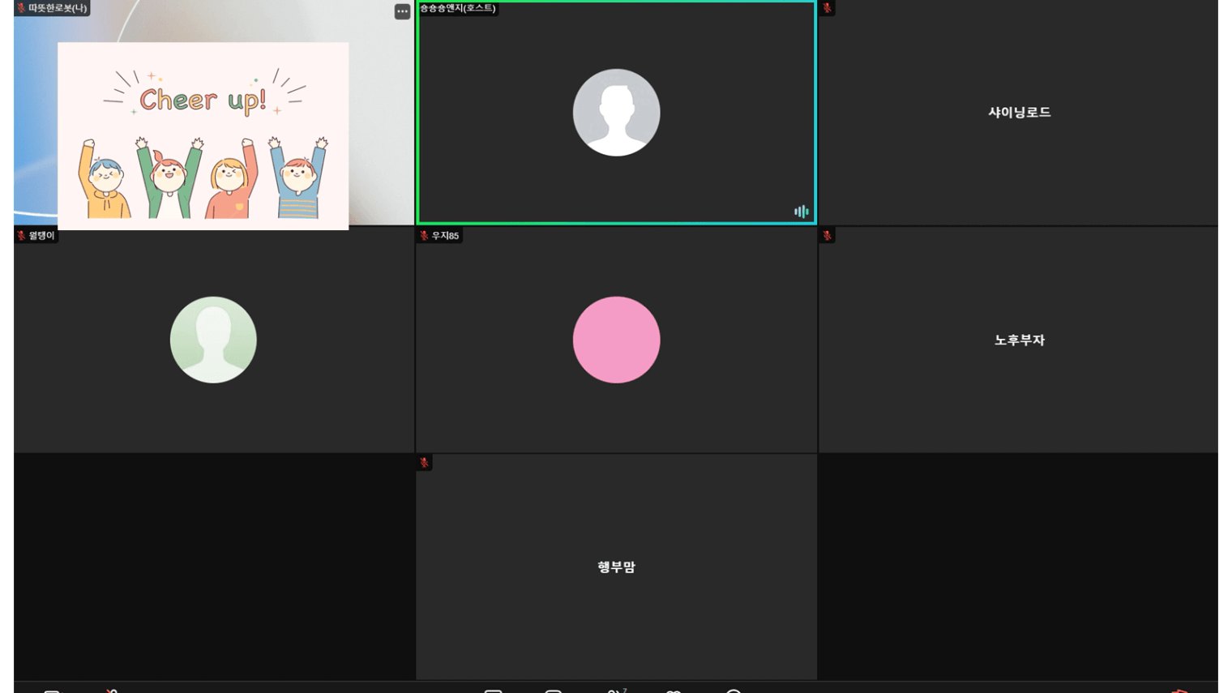This screenshot has width=1232, height=693.
Task: Select the 우지85 name label
Action: coord(445,236)
